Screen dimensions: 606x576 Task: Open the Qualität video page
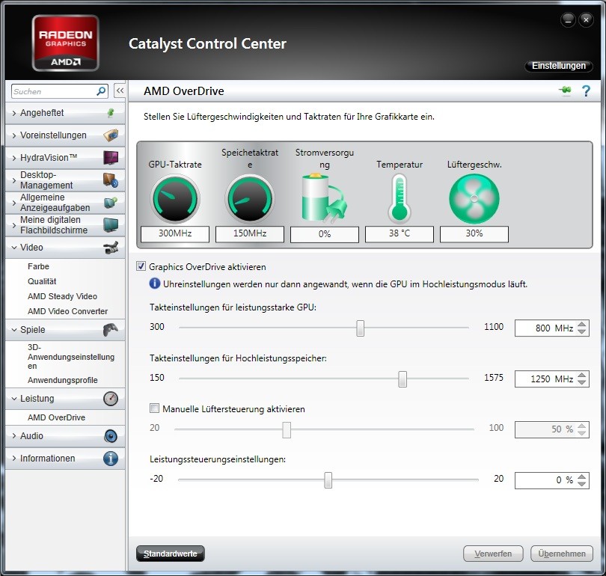(x=42, y=281)
